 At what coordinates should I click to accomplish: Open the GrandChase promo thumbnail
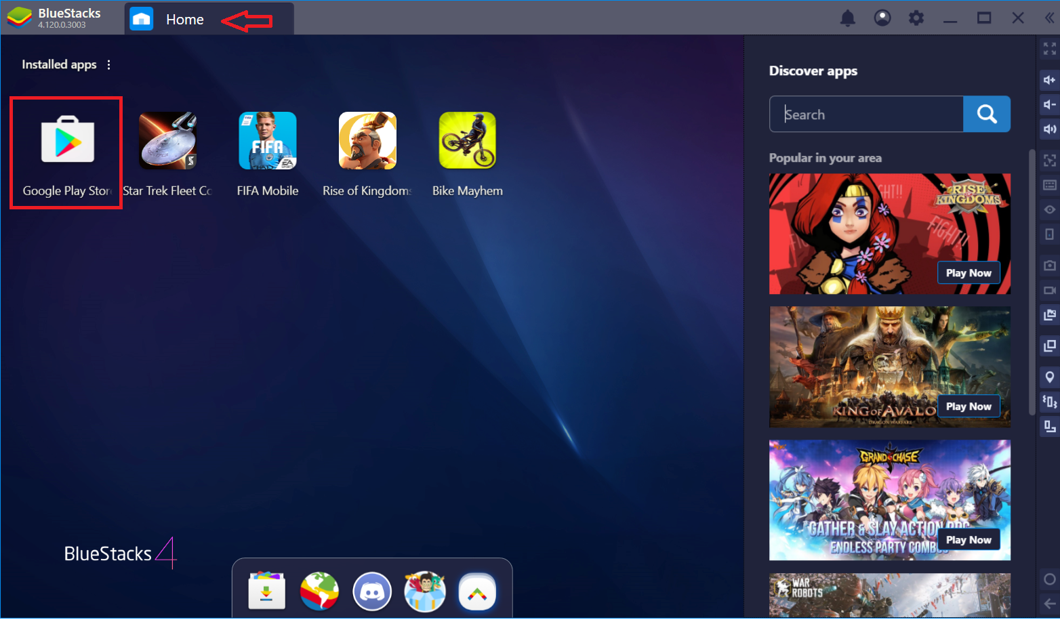[889, 500]
